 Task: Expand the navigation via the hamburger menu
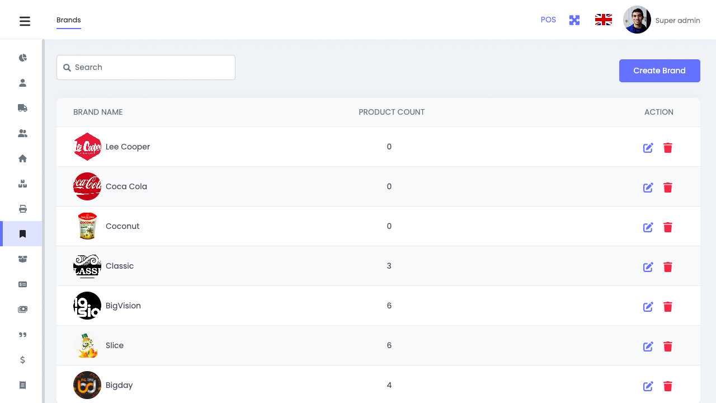click(25, 21)
